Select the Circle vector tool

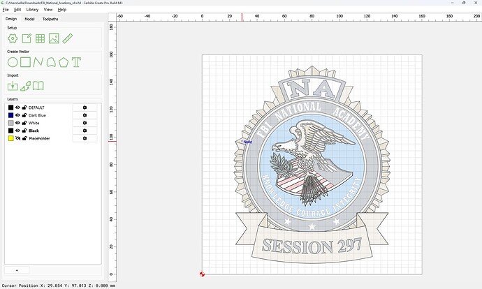(13, 62)
